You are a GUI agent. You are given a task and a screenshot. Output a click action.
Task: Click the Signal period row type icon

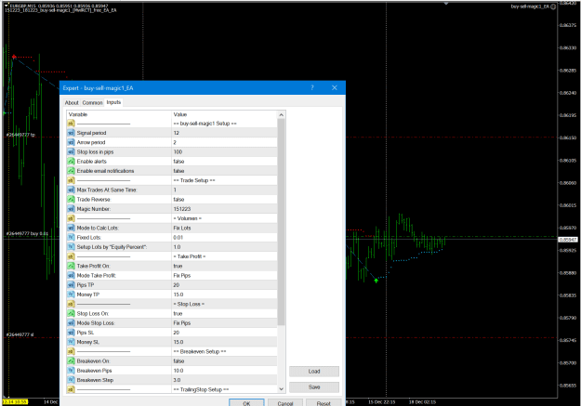point(71,133)
